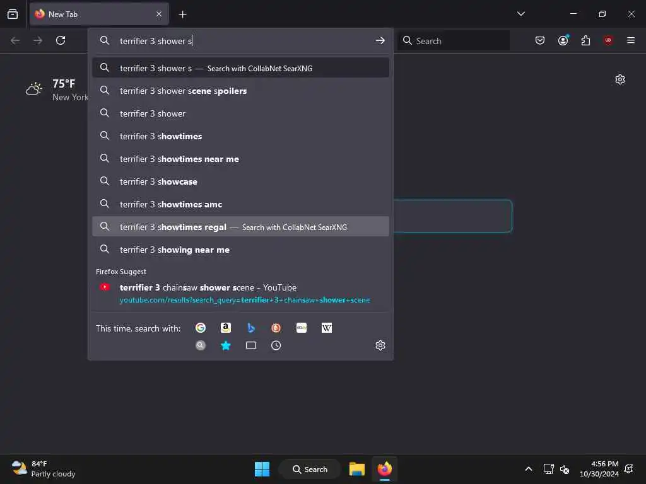Select 'terrifier 3 showing near me' suggestion
This screenshot has height=484, width=646.
240,250
